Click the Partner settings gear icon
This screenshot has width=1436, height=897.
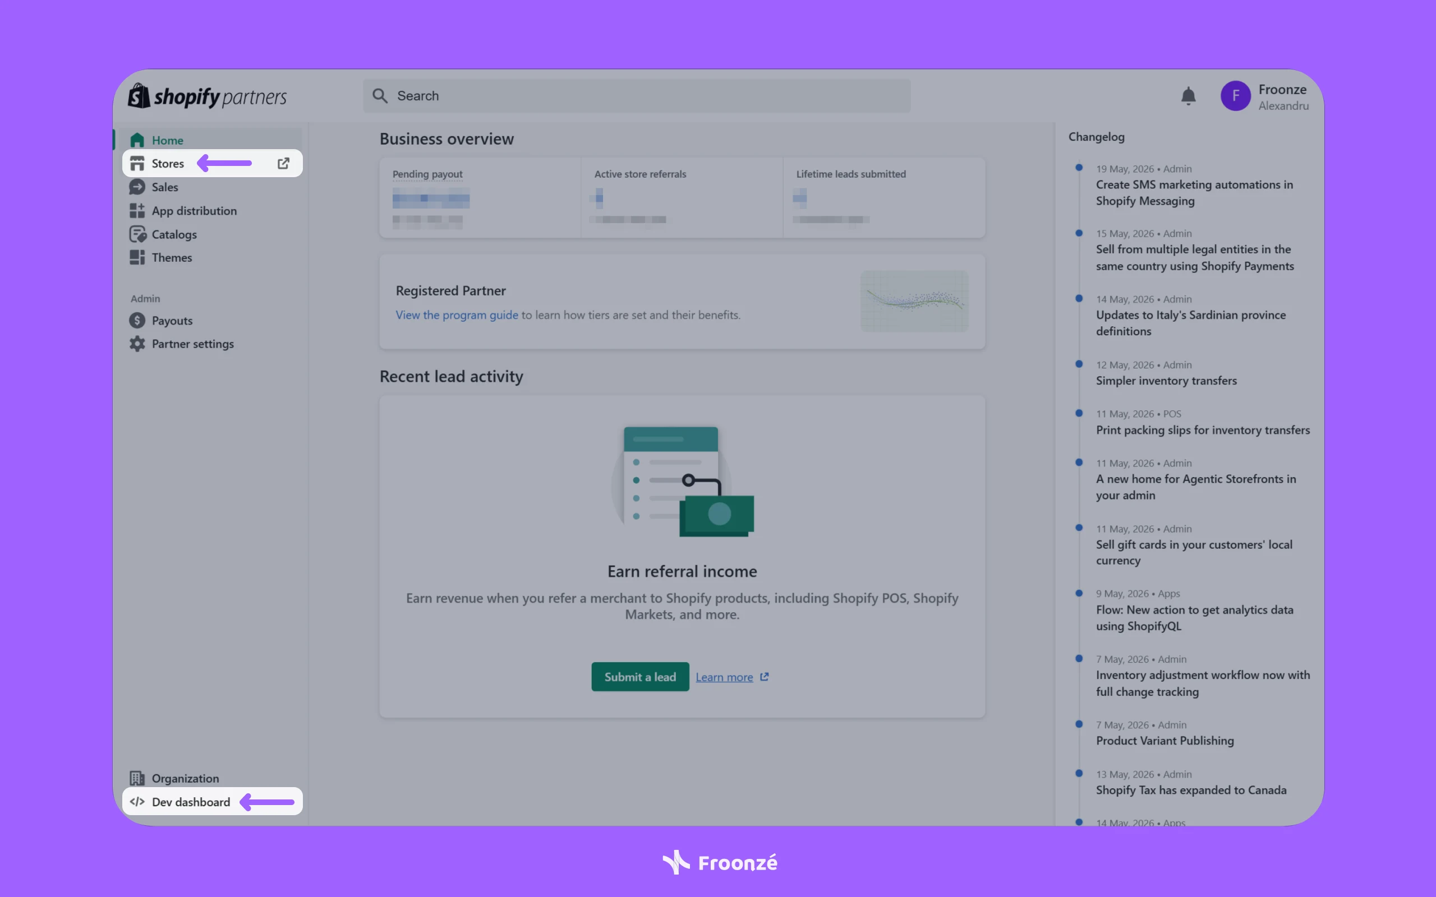coord(137,344)
